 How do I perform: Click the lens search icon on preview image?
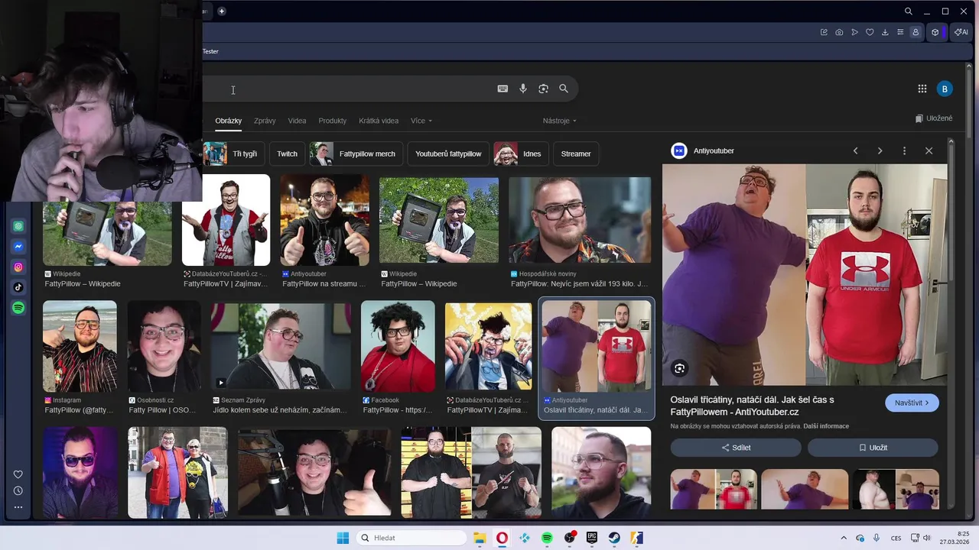pyautogui.click(x=679, y=368)
